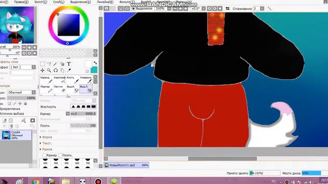The height and width of the screenshot is (184, 328).
Task: Select the Eyedropper color picker tool
Action: 69,71
